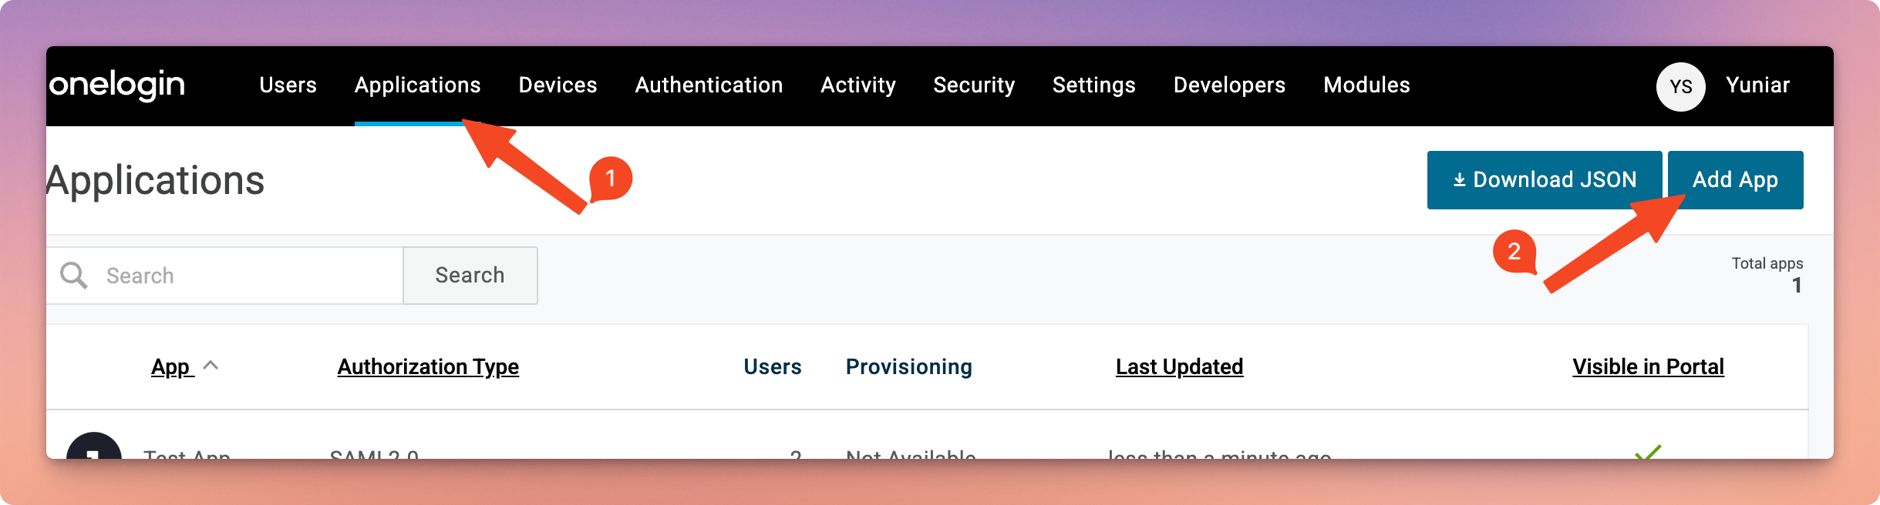1880x505 pixels.
Task: Click the search magnifier icon
Action: 74,275
